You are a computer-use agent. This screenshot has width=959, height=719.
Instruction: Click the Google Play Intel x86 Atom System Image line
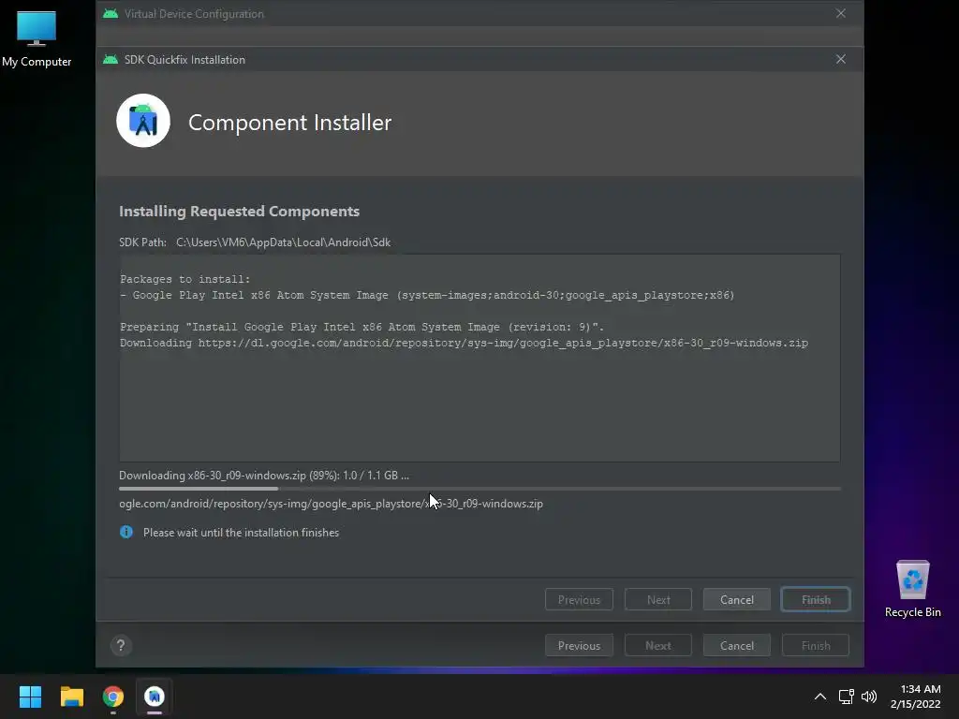427,295
